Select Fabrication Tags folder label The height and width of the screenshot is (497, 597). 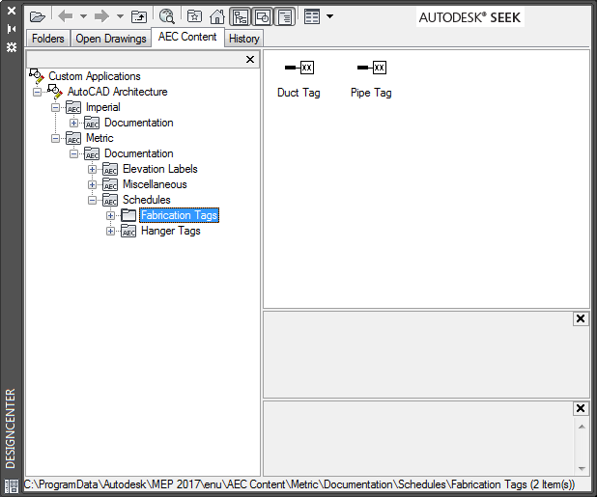[x=179, y=215]
